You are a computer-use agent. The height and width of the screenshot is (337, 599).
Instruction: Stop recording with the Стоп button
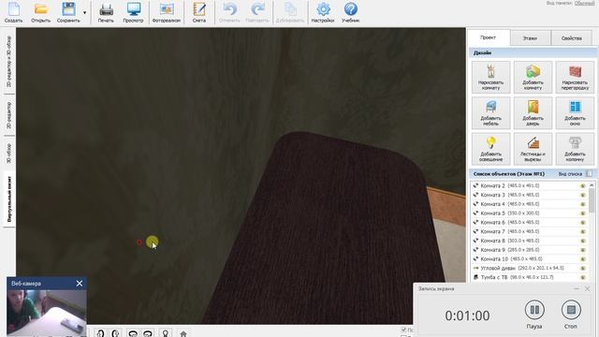(571, 310)
